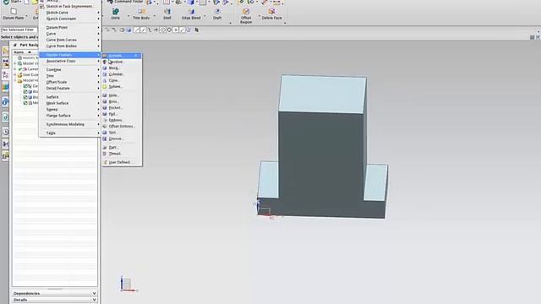The image size is (541, 304).
Task: Select the Edge Blend tool
Action: coord(191,14)
